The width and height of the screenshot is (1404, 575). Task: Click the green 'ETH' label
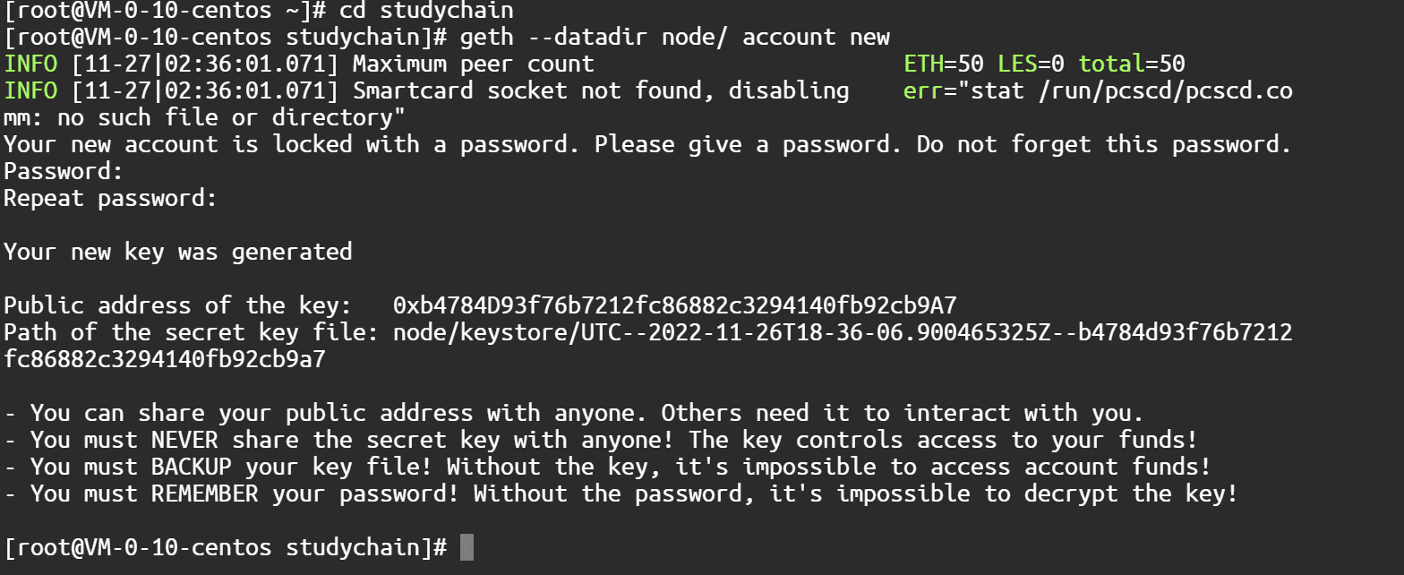(x=923, y=64)
